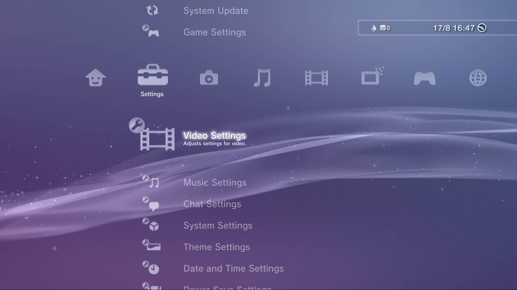Click the Game Settings controller icon
517x290 pixels.
tap(151, 31)
